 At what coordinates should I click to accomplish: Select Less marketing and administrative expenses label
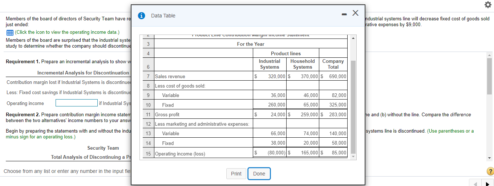click(x=202, y=124)
